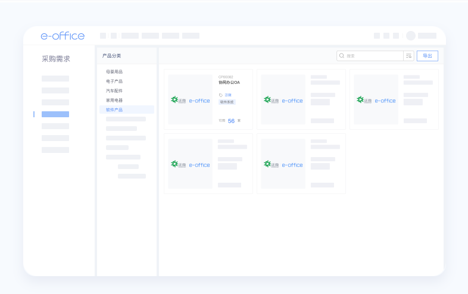Click the 泛微 logo on bottom-left product card

(x=178, y=164)
